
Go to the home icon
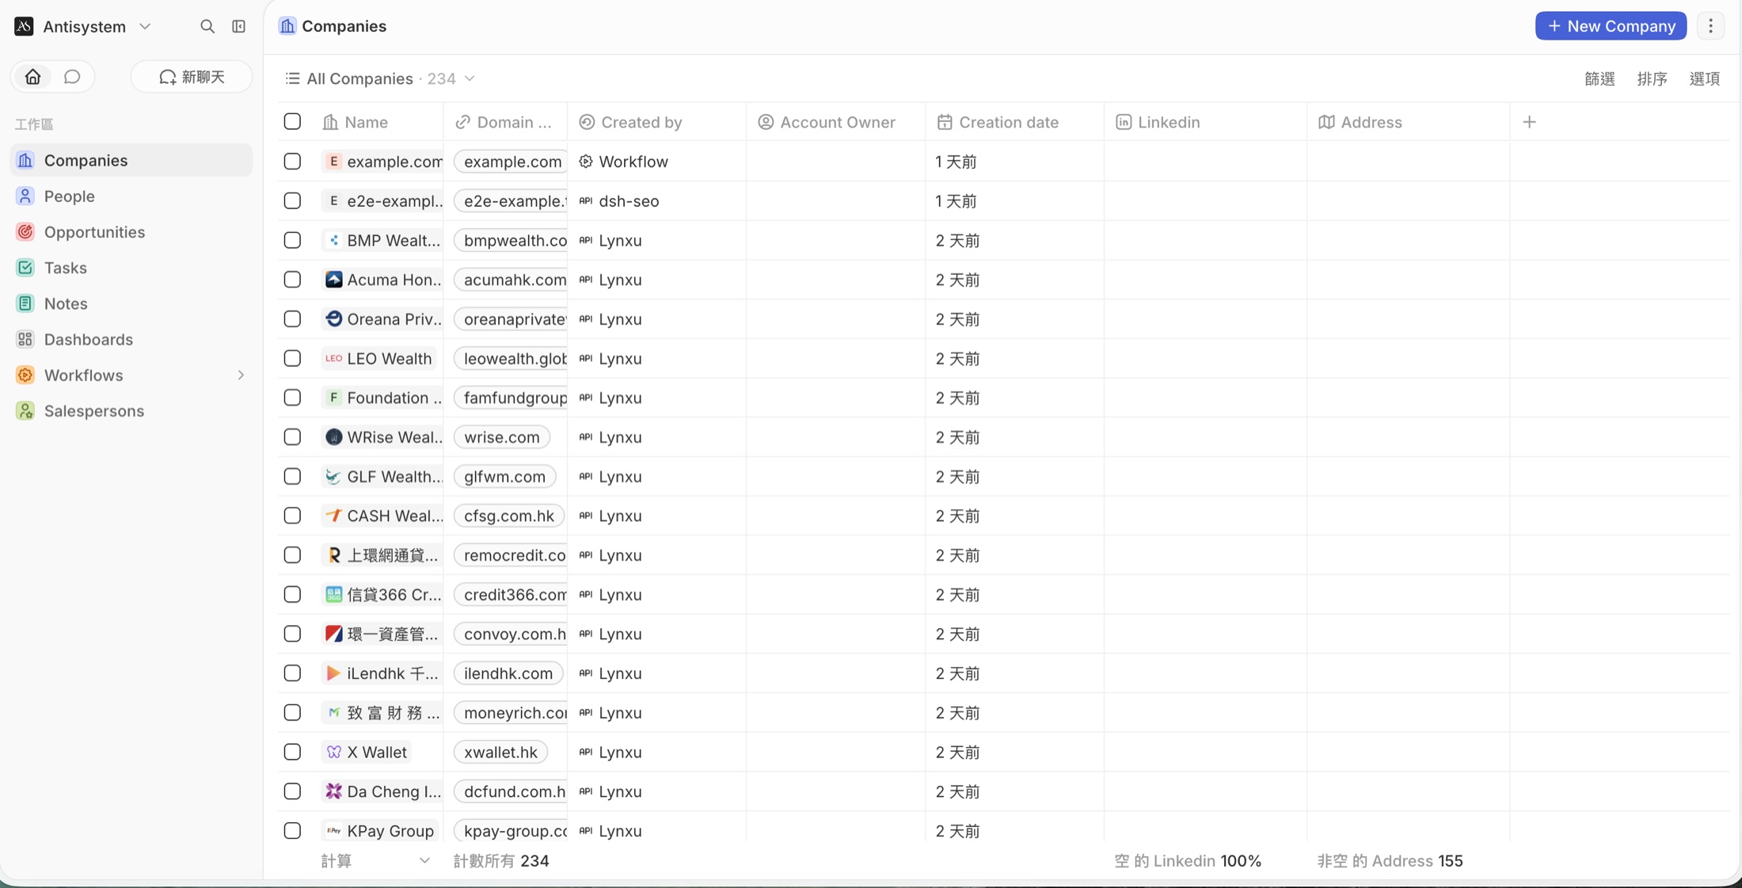point(32,77)
